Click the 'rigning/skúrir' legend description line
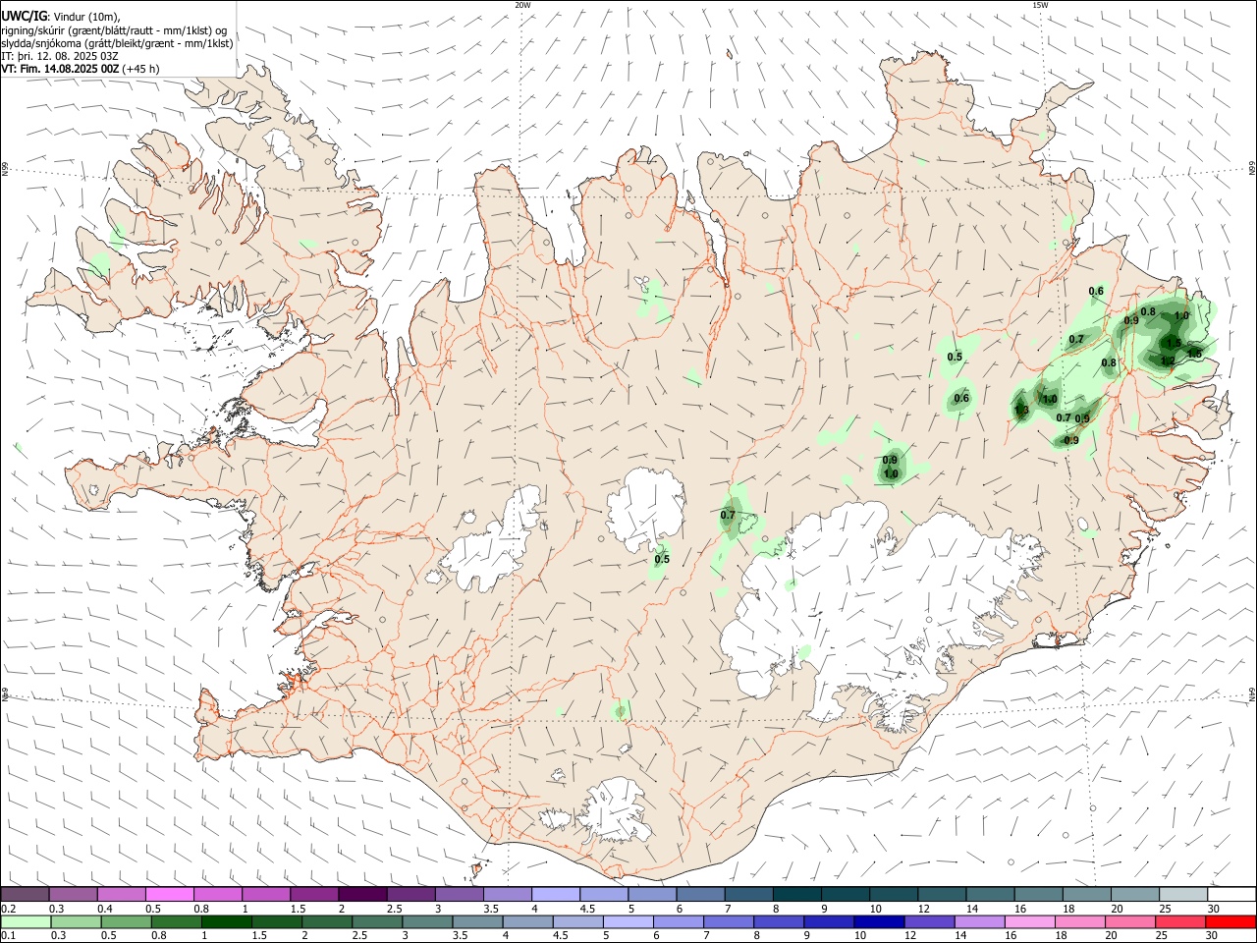The image size is (1257, 943). (115, 29)
